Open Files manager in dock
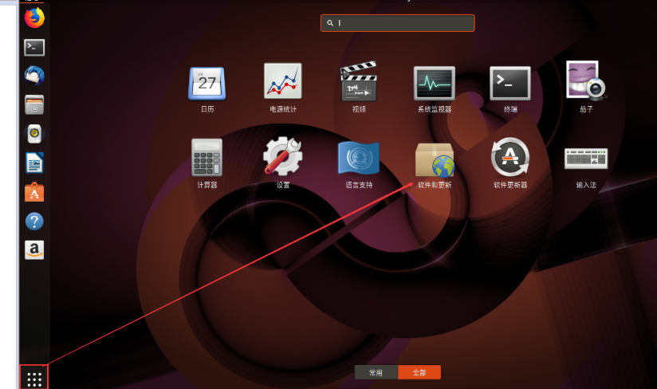The height and width of the screenshot is (389, 657). coord(34,104)
